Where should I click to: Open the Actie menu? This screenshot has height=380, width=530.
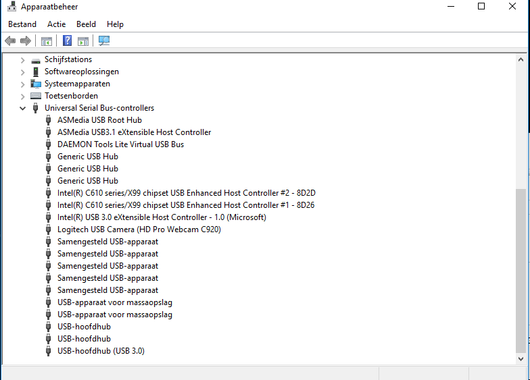[x=57, y=24]
